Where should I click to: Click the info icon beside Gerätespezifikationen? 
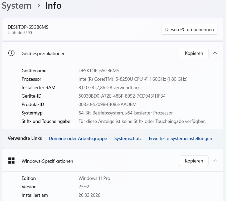(x=11, y=53)
